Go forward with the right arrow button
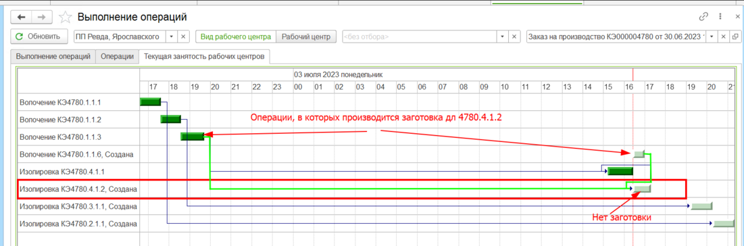The image size is (744, 246). tap(41, 17)
